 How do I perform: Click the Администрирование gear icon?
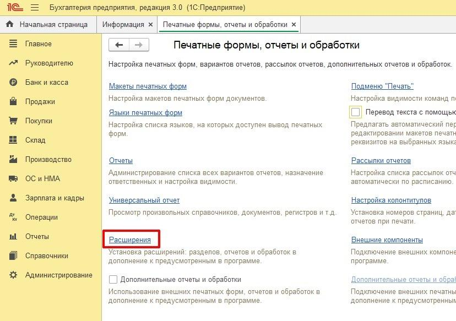(x=13, y=275)
